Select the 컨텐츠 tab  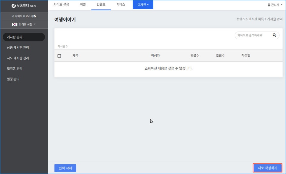[101, 4]
